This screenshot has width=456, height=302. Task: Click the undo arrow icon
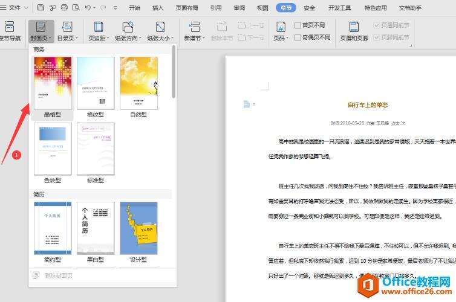[88, 8]
